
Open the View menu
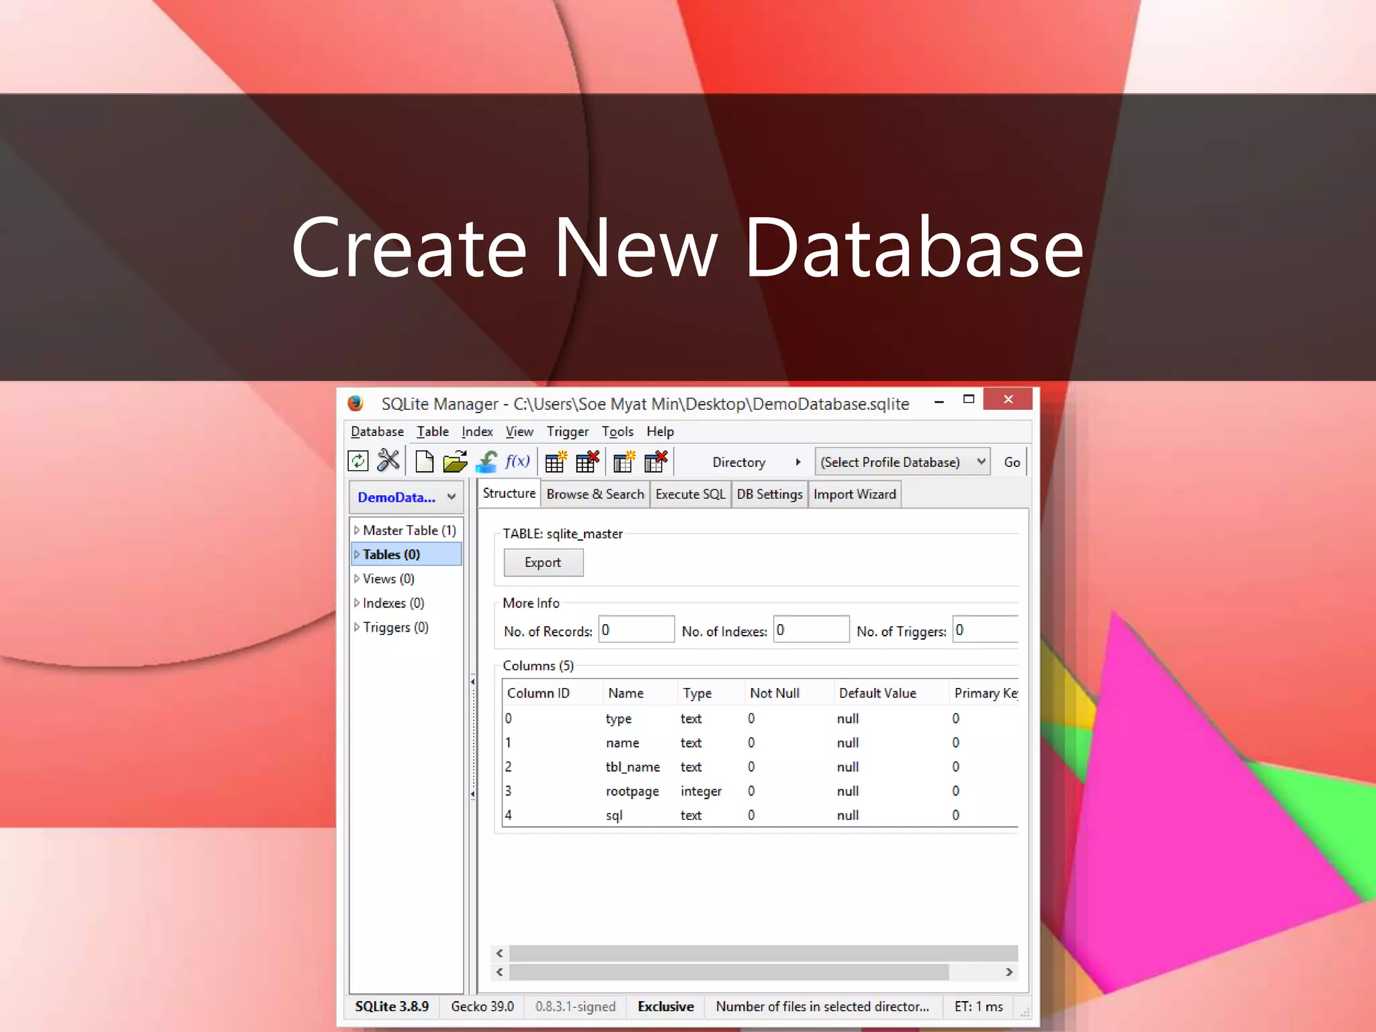click(519, 431)
